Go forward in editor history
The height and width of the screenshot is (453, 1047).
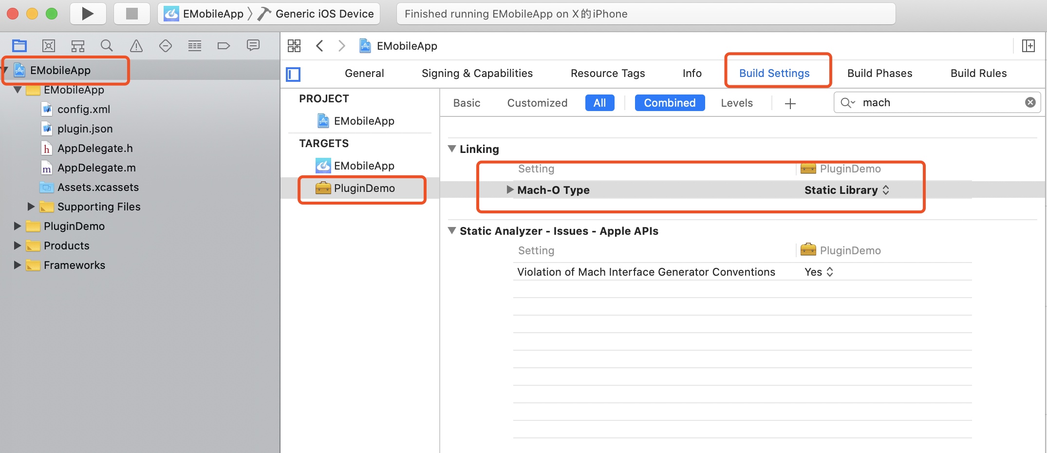[342, 46]
